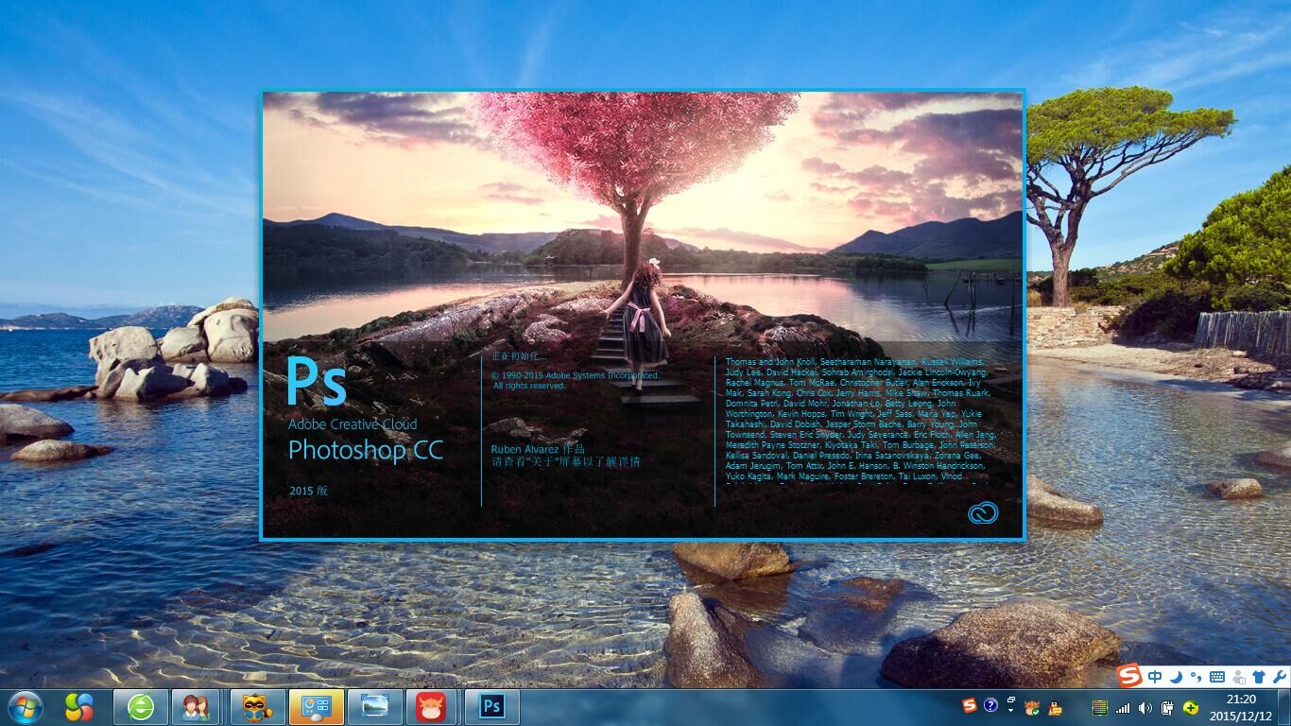The height and width of the screenshot is (726, 1291).
Task: Click the 'Photoshop CC' title text
Action: pyautogui.click(x=366, y=451)
